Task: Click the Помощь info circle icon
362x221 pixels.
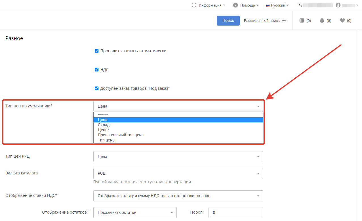Action: tap(235, 5)
